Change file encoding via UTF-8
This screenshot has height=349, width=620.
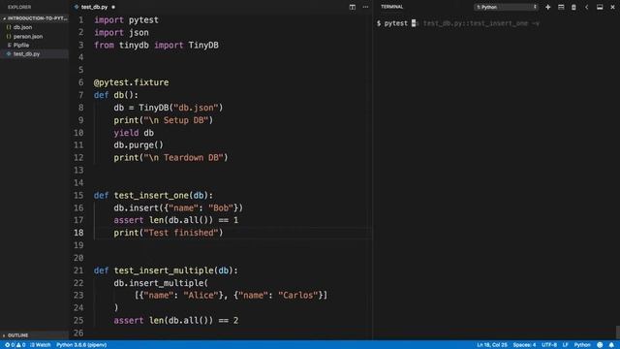coord(549,345)
